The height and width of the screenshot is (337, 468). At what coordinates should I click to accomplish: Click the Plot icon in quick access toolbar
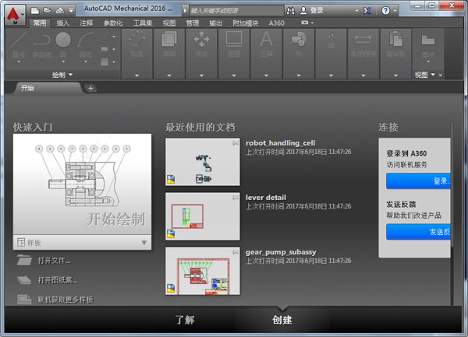[x=60, y=11]
